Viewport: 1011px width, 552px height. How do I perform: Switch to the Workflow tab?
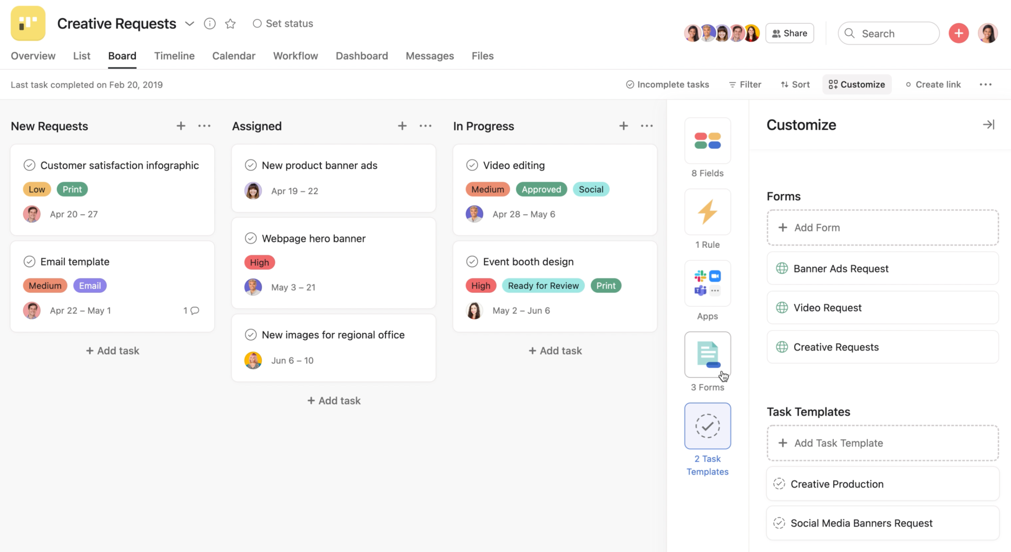[295, 56]
